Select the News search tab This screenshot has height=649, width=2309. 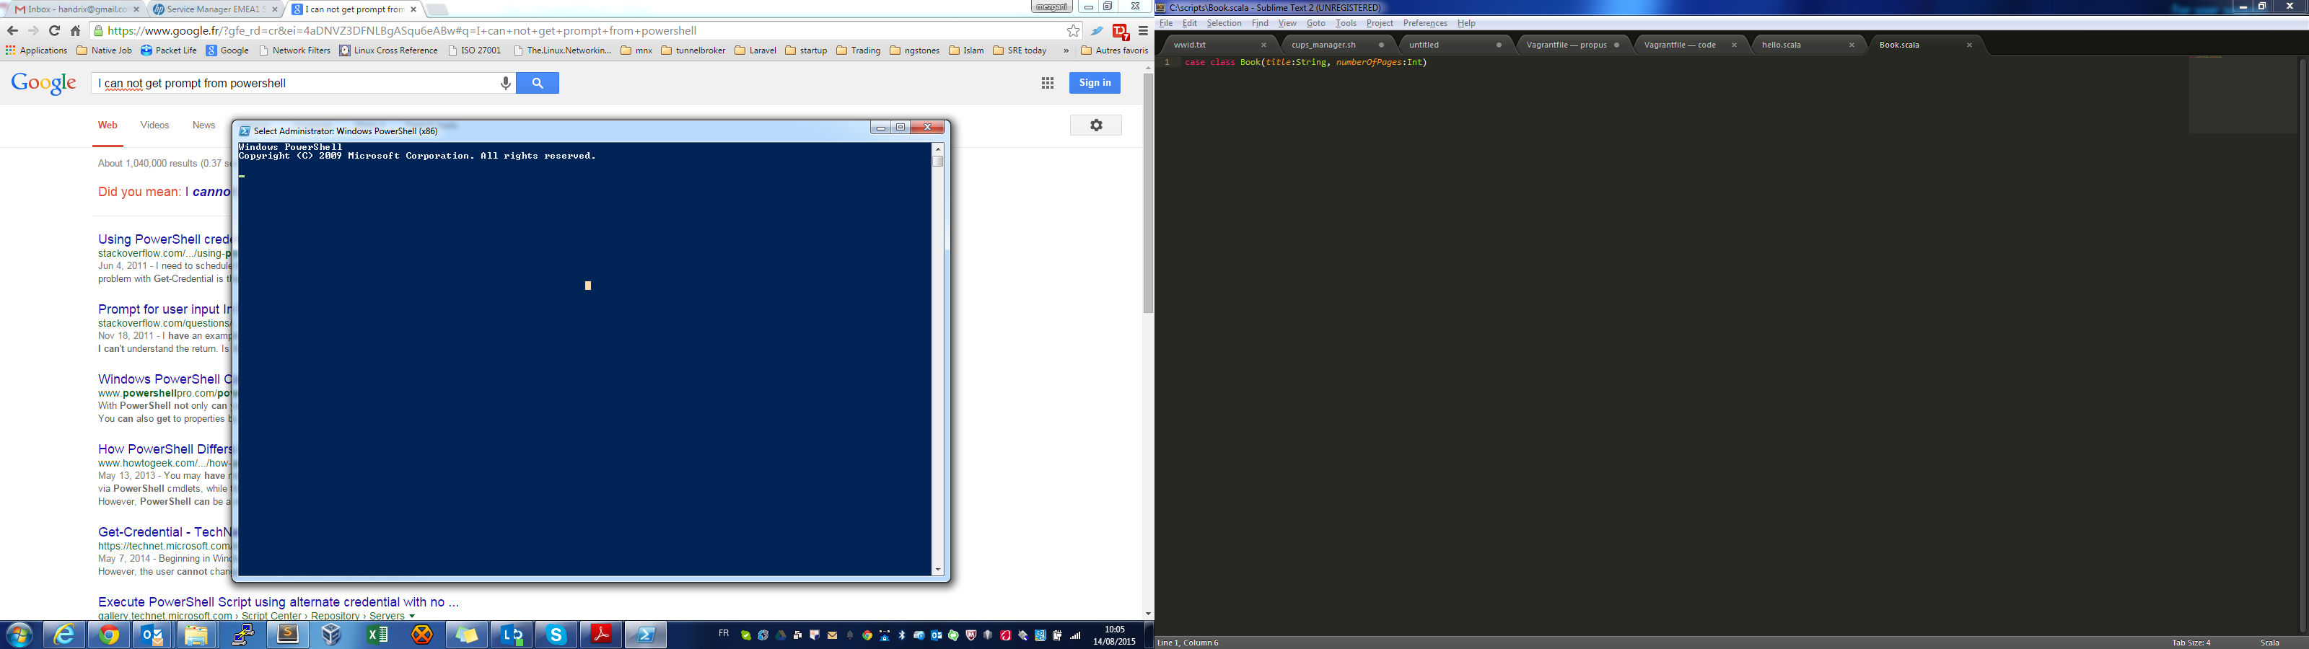(x=203, y=125)
